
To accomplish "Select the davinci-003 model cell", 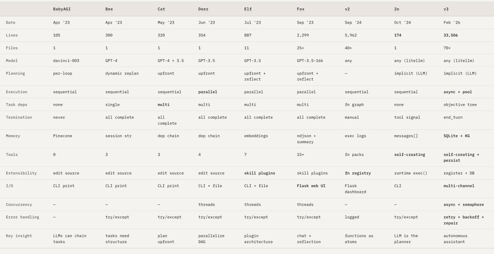I will (x=66, y=60).
